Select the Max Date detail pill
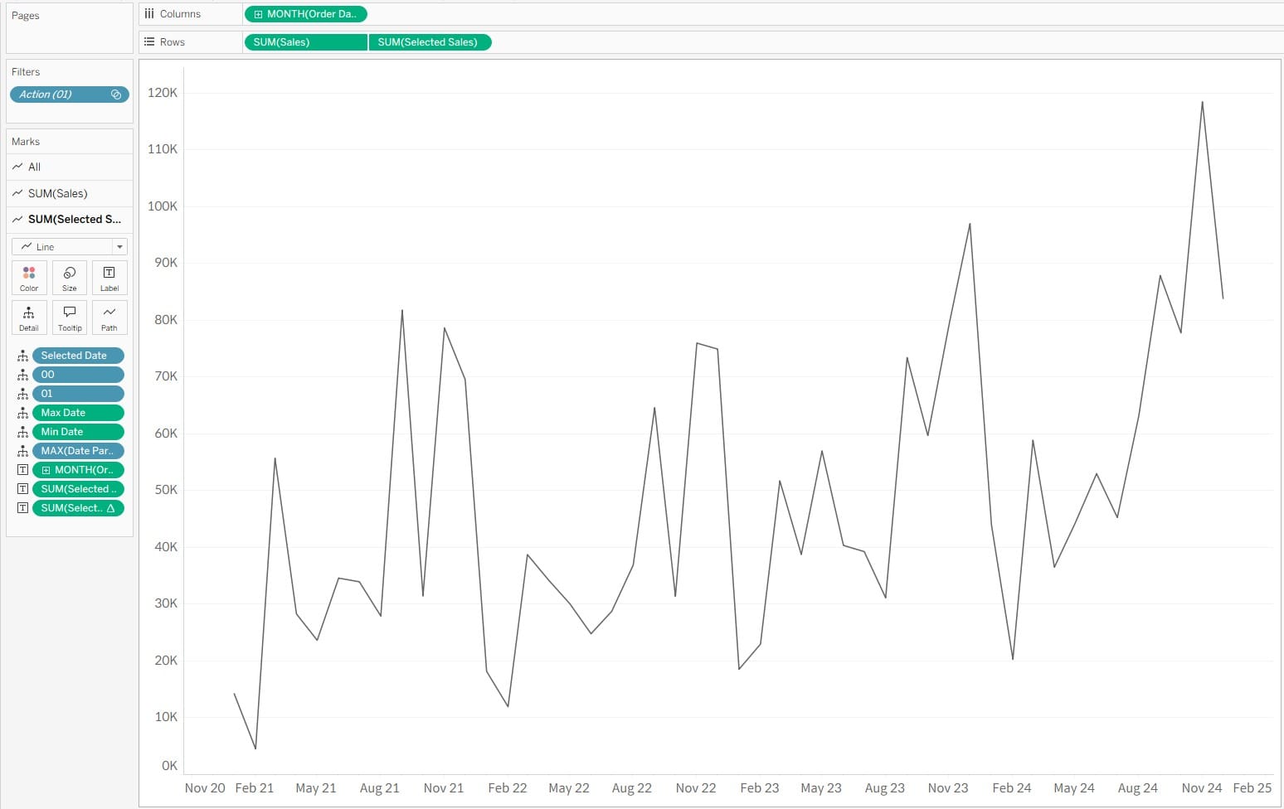Image resolution: width=1284 pixels, height=809 pixels. tap(78, 413)
